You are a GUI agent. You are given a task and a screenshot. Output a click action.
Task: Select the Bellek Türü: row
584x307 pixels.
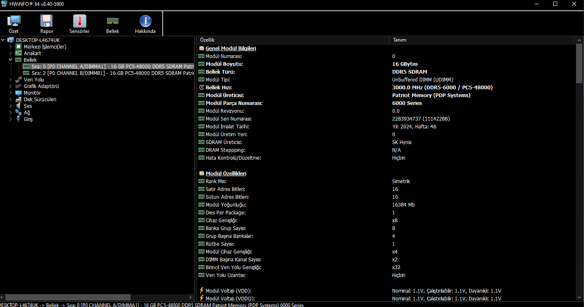click(387, 72)
